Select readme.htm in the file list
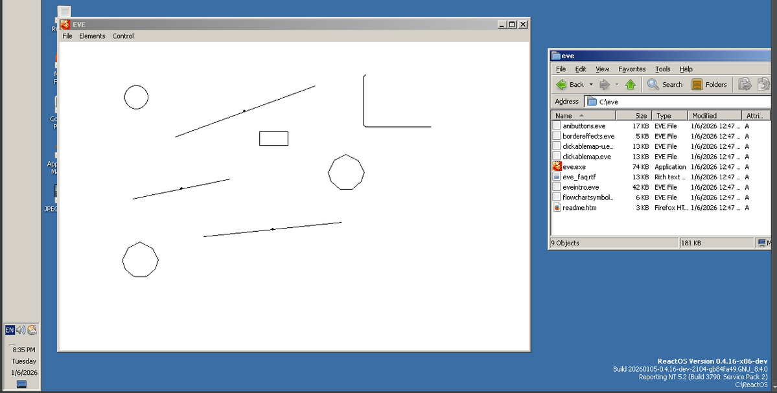777x393 pixels. (579, 207)
